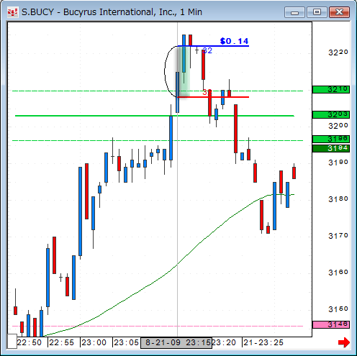Click the 22:50 time axis label
357x356 pixels.
coord(30,342)
